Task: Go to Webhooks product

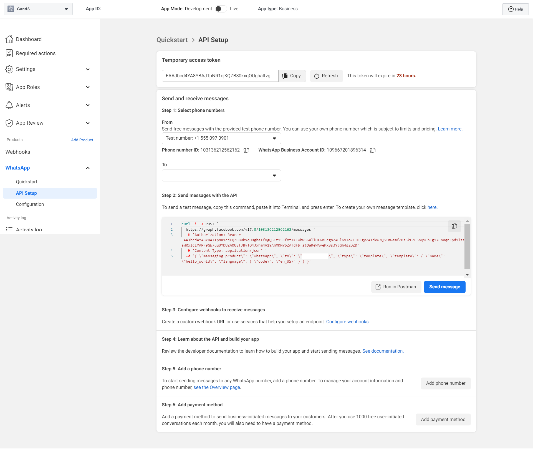Action: (18, 152)
